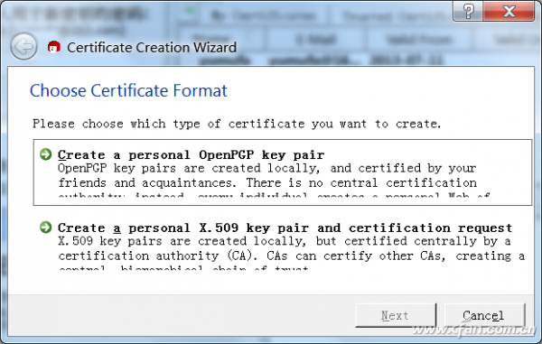The image size is (542, 344).
Task: Click the Choose Certificate Format heading
Action: tap(128, 91)
